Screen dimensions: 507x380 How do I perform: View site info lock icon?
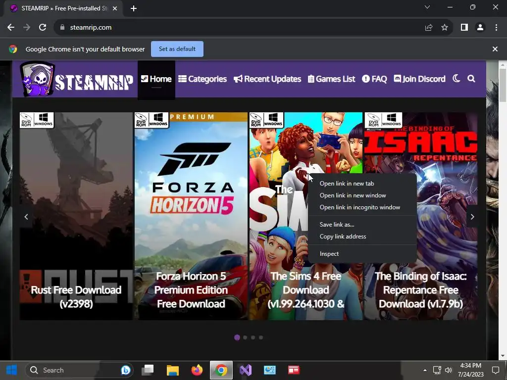tap(62, 28)
